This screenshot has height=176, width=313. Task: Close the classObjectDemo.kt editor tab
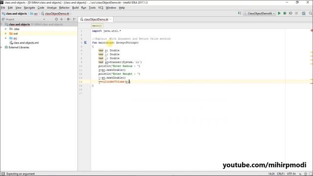pyautogui.click(x=111, y=20)
